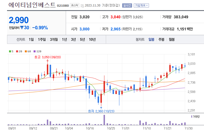Click the 11/10 x-axis date label
This screenshot has height=132, width=204.
(147, 129)
